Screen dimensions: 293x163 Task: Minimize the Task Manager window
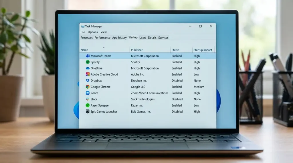[190, 26]
